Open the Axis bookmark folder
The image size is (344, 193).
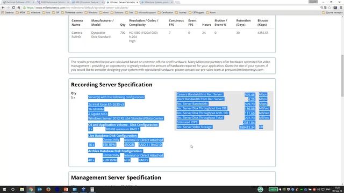47,12
